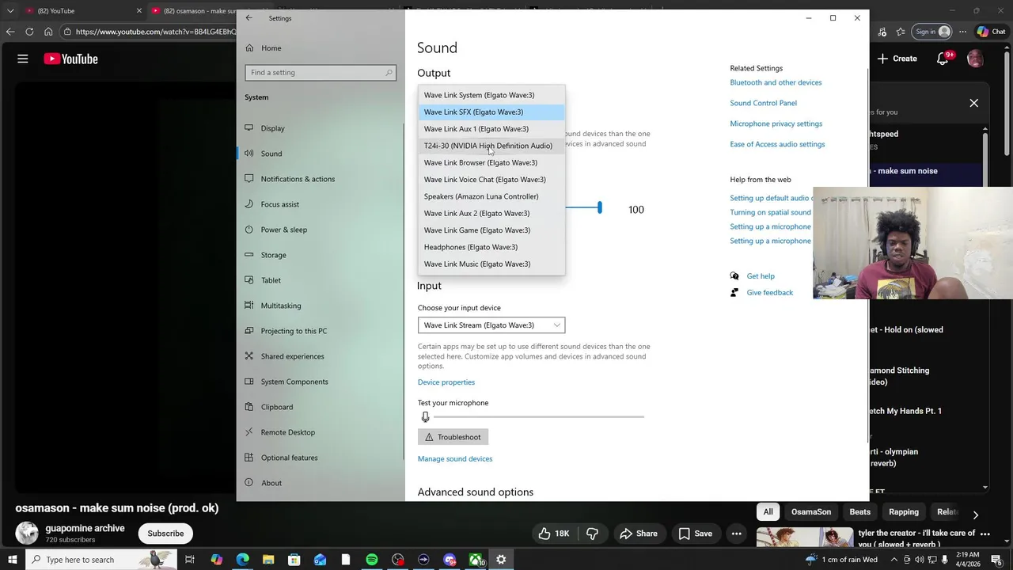
Task: Select Tablet icon in sidebar
Action: pos(249,280)
